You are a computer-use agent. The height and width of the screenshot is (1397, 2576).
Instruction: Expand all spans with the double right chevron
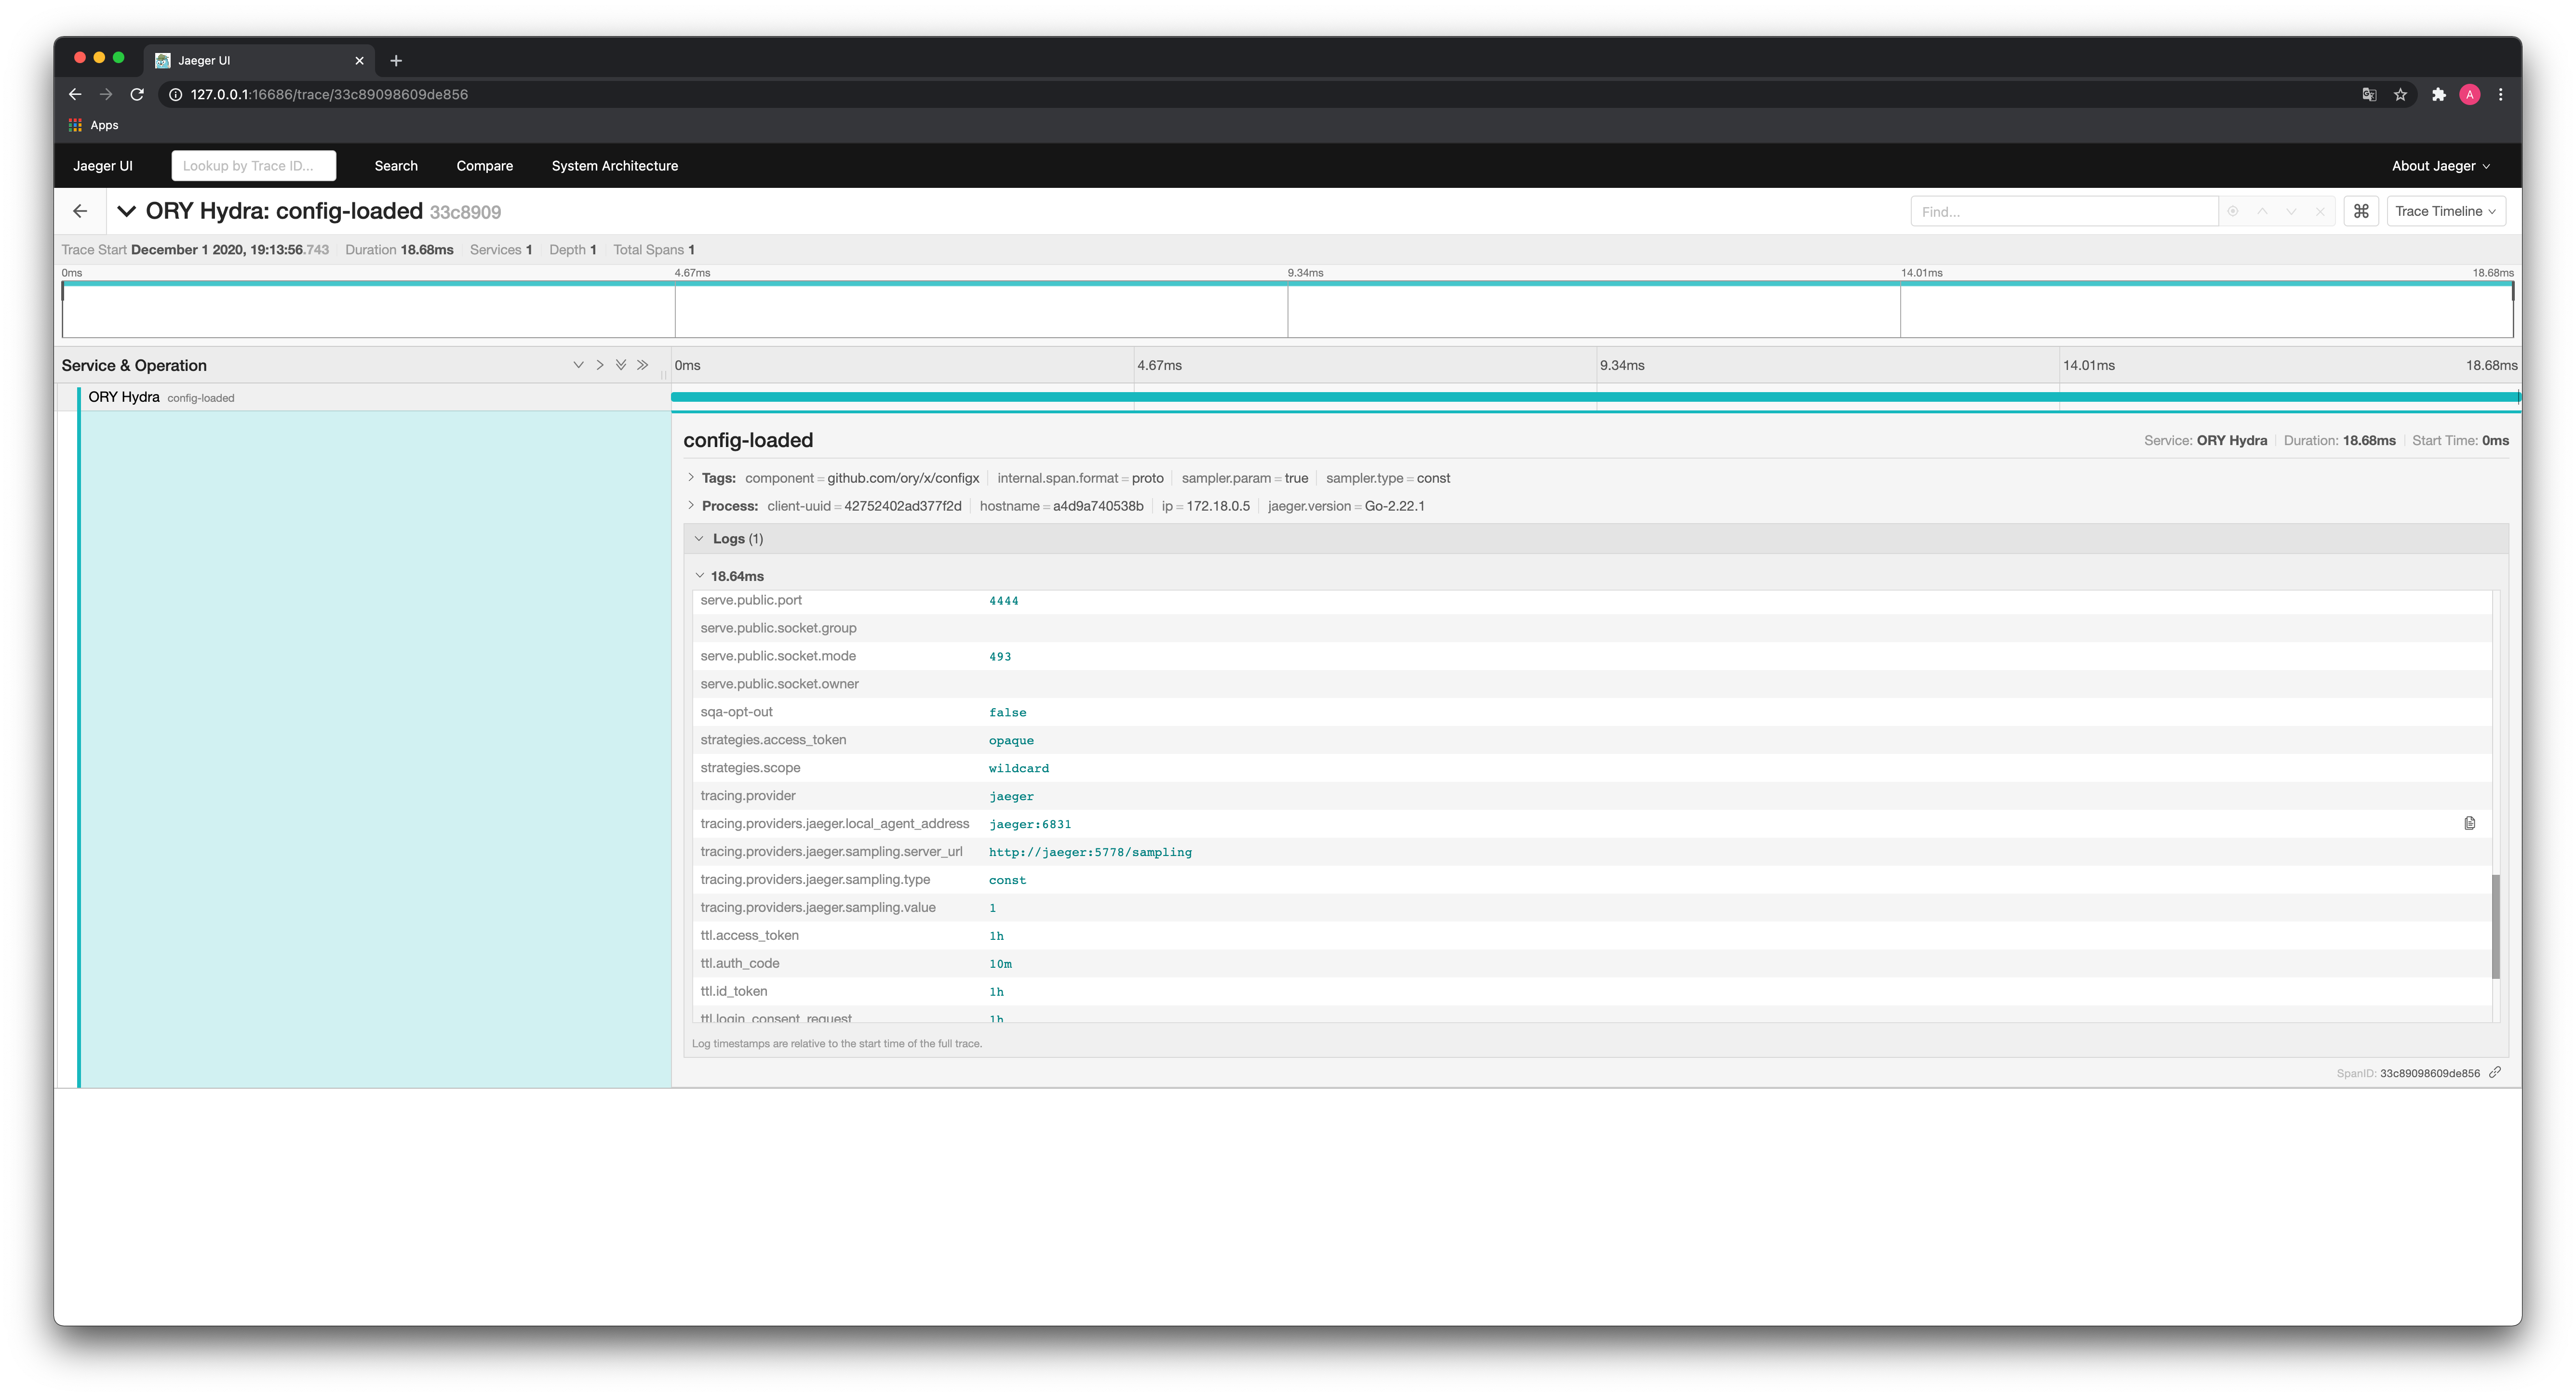click(643, 365)
